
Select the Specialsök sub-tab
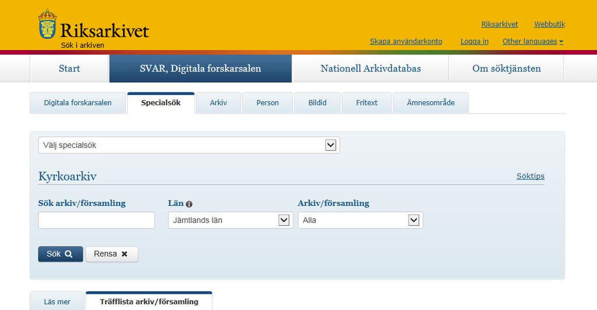click(x=161, y=102)
